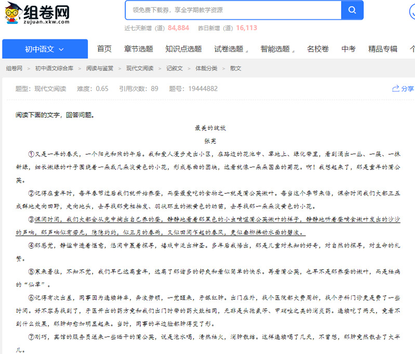Navigate to 阅读与鉴赏 breadcrumb
415x354 pixels.
click(100, 69)
